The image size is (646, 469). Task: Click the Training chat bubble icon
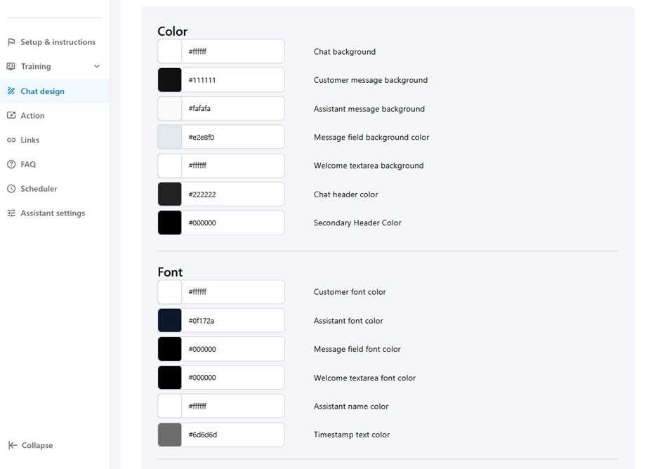click(10, 66)
